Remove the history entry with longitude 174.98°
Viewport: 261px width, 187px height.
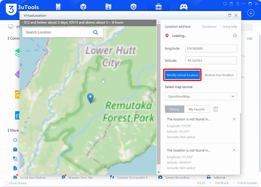(234, 119)
